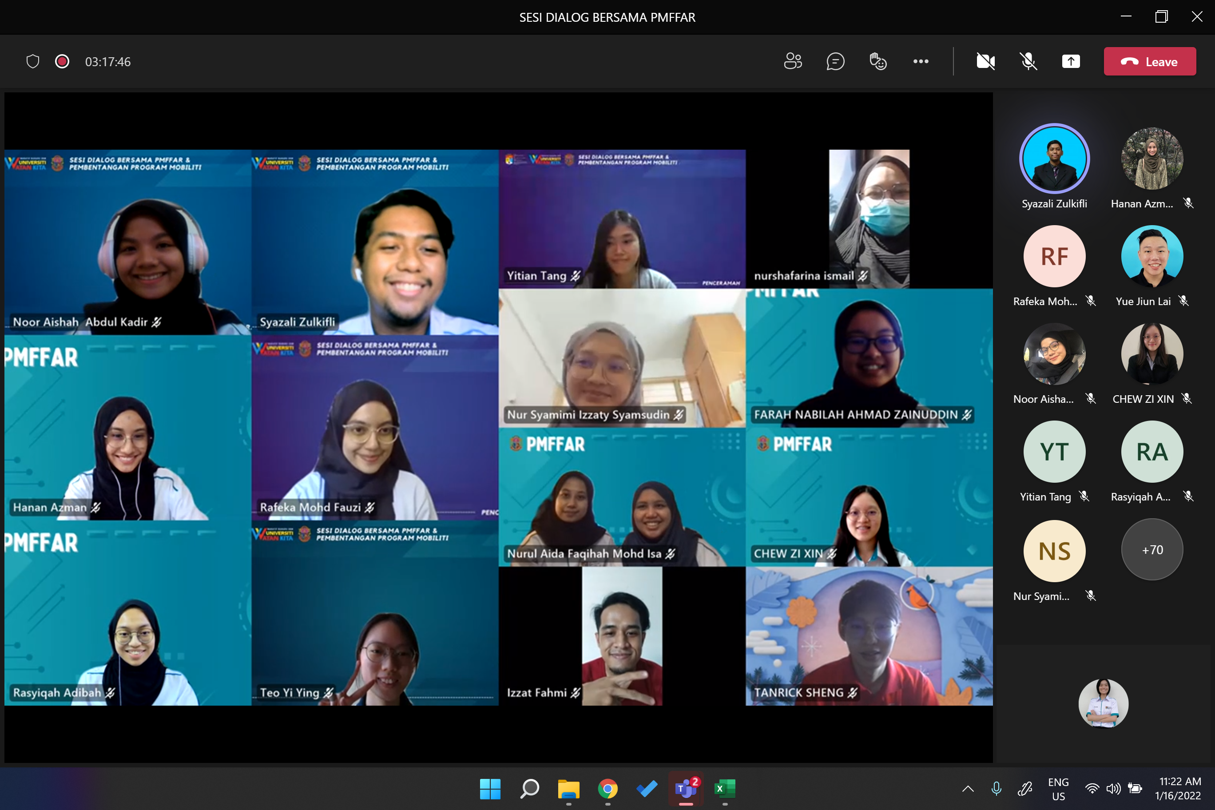Open the More actions ellipsis menu
This screenshot has height=810, width=1215.
tap(921, 61)
